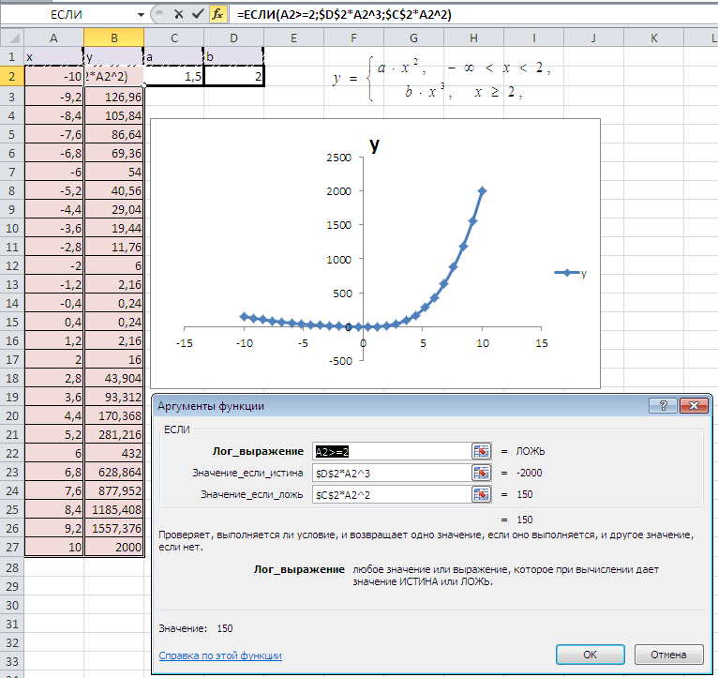Click cell B22 with value 432
Image resolution: width=718 pixels, height=678 pixels.
[x=114, y=453]
